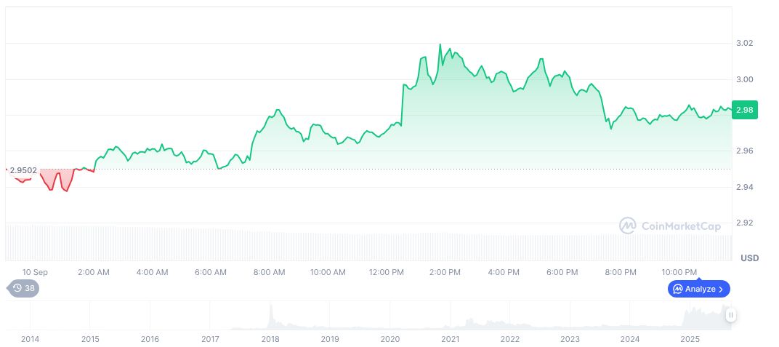Click the USD currency label
This screenshot has height=347, width=779.
pyautogui.click(x=749, y=258)
